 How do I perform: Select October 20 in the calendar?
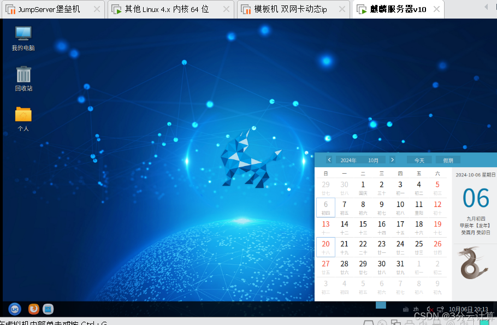pos(326,247)
